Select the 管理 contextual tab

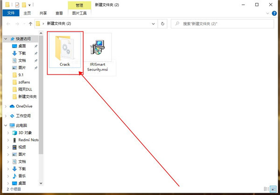pyautogui.click(x=79, y=5)
